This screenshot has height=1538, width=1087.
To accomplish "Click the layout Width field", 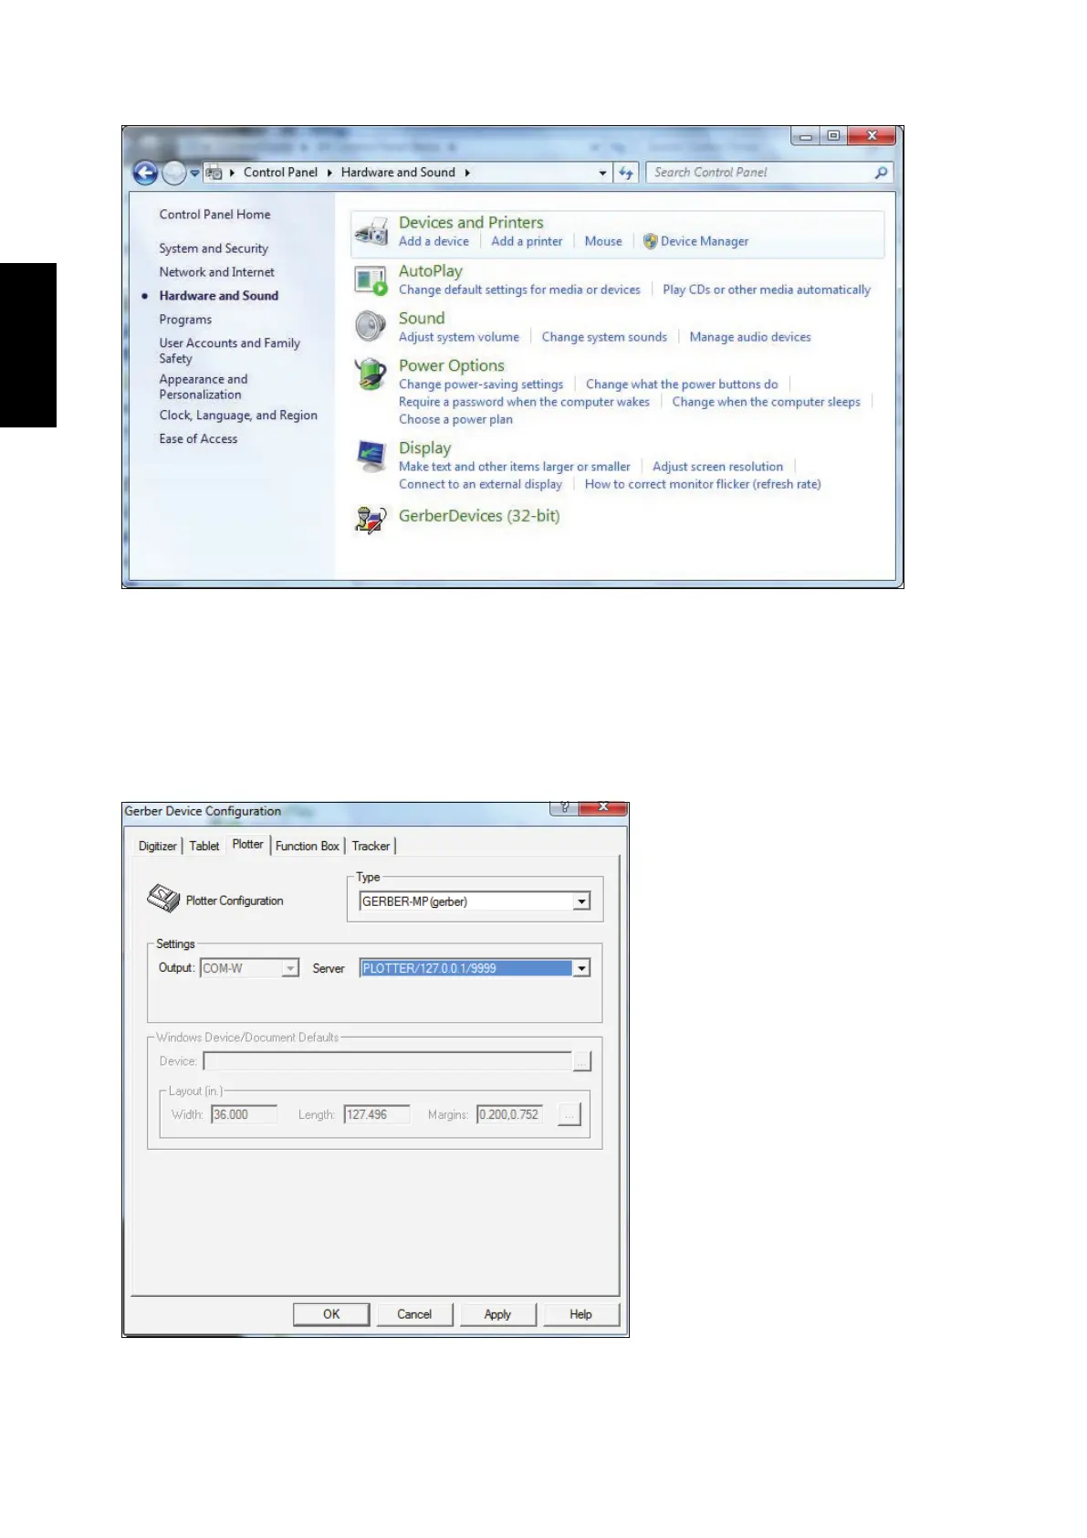I will click(244, 1114).
